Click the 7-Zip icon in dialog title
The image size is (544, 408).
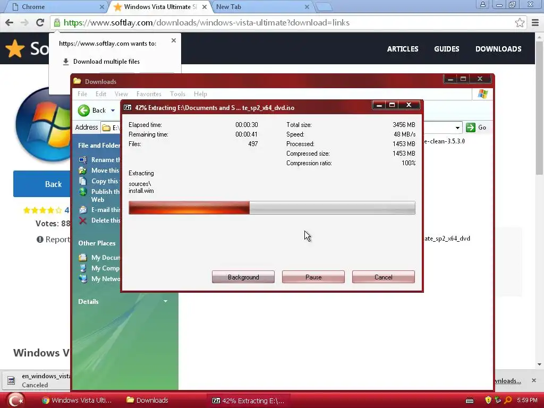pyautogui.click(x=127, y=107)
